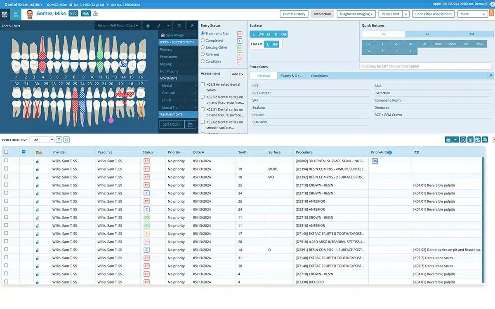Select all rows in the procedure list
495x309 pixels.
(6, 152)
